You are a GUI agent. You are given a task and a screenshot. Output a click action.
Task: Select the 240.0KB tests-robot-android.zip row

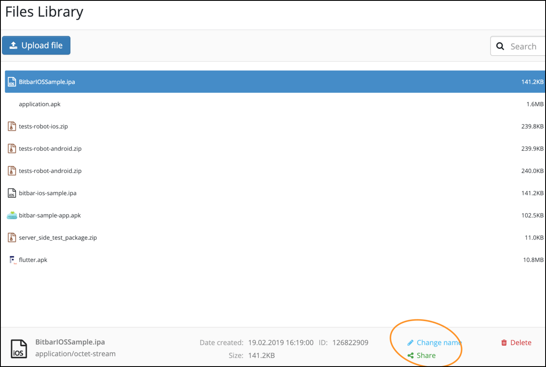click(50, 171)
